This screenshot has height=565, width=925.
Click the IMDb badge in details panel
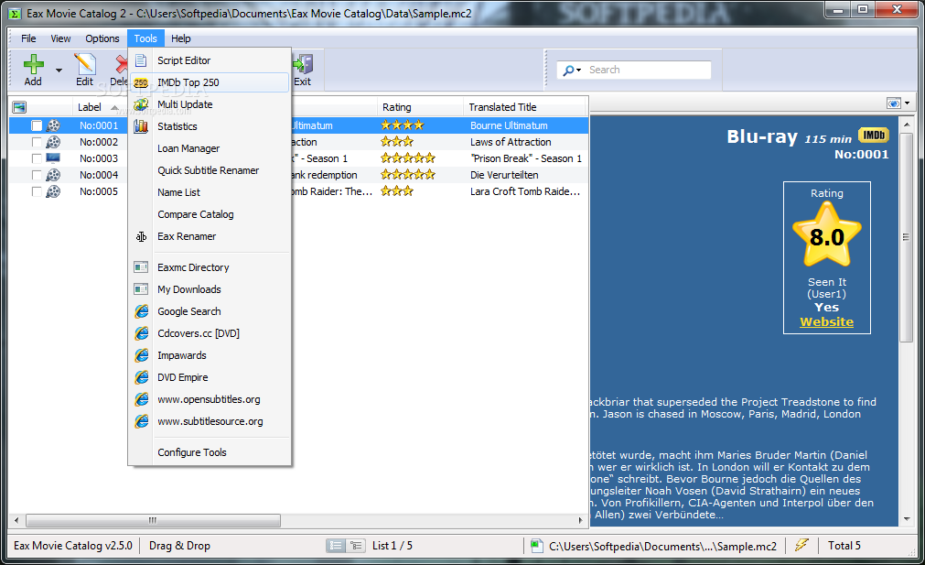pos(874,136)
